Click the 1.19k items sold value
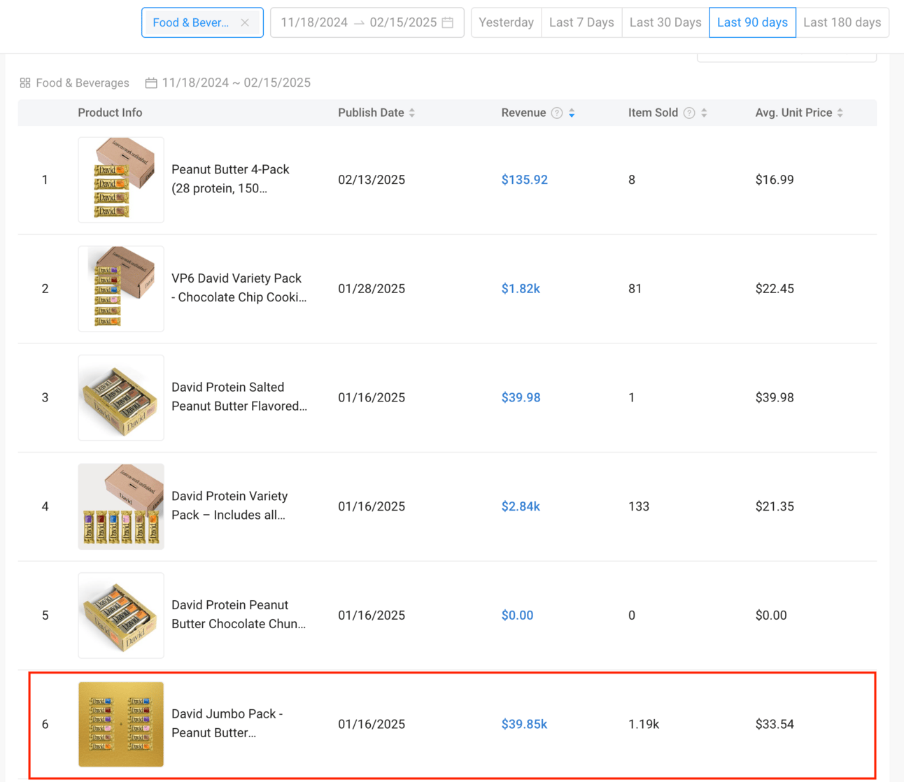This screenshot has width=904, height=782. [644, 725]
